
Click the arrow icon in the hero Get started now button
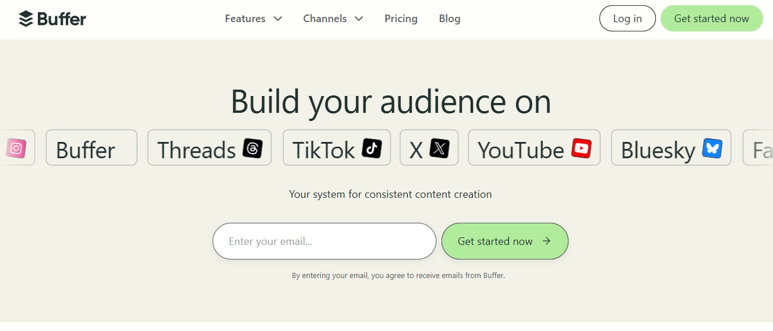click(x=546, y=241)
